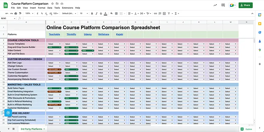Open the font family dropdown
The width and height of the screenshot is (264, 132).
tap(69, 13)
